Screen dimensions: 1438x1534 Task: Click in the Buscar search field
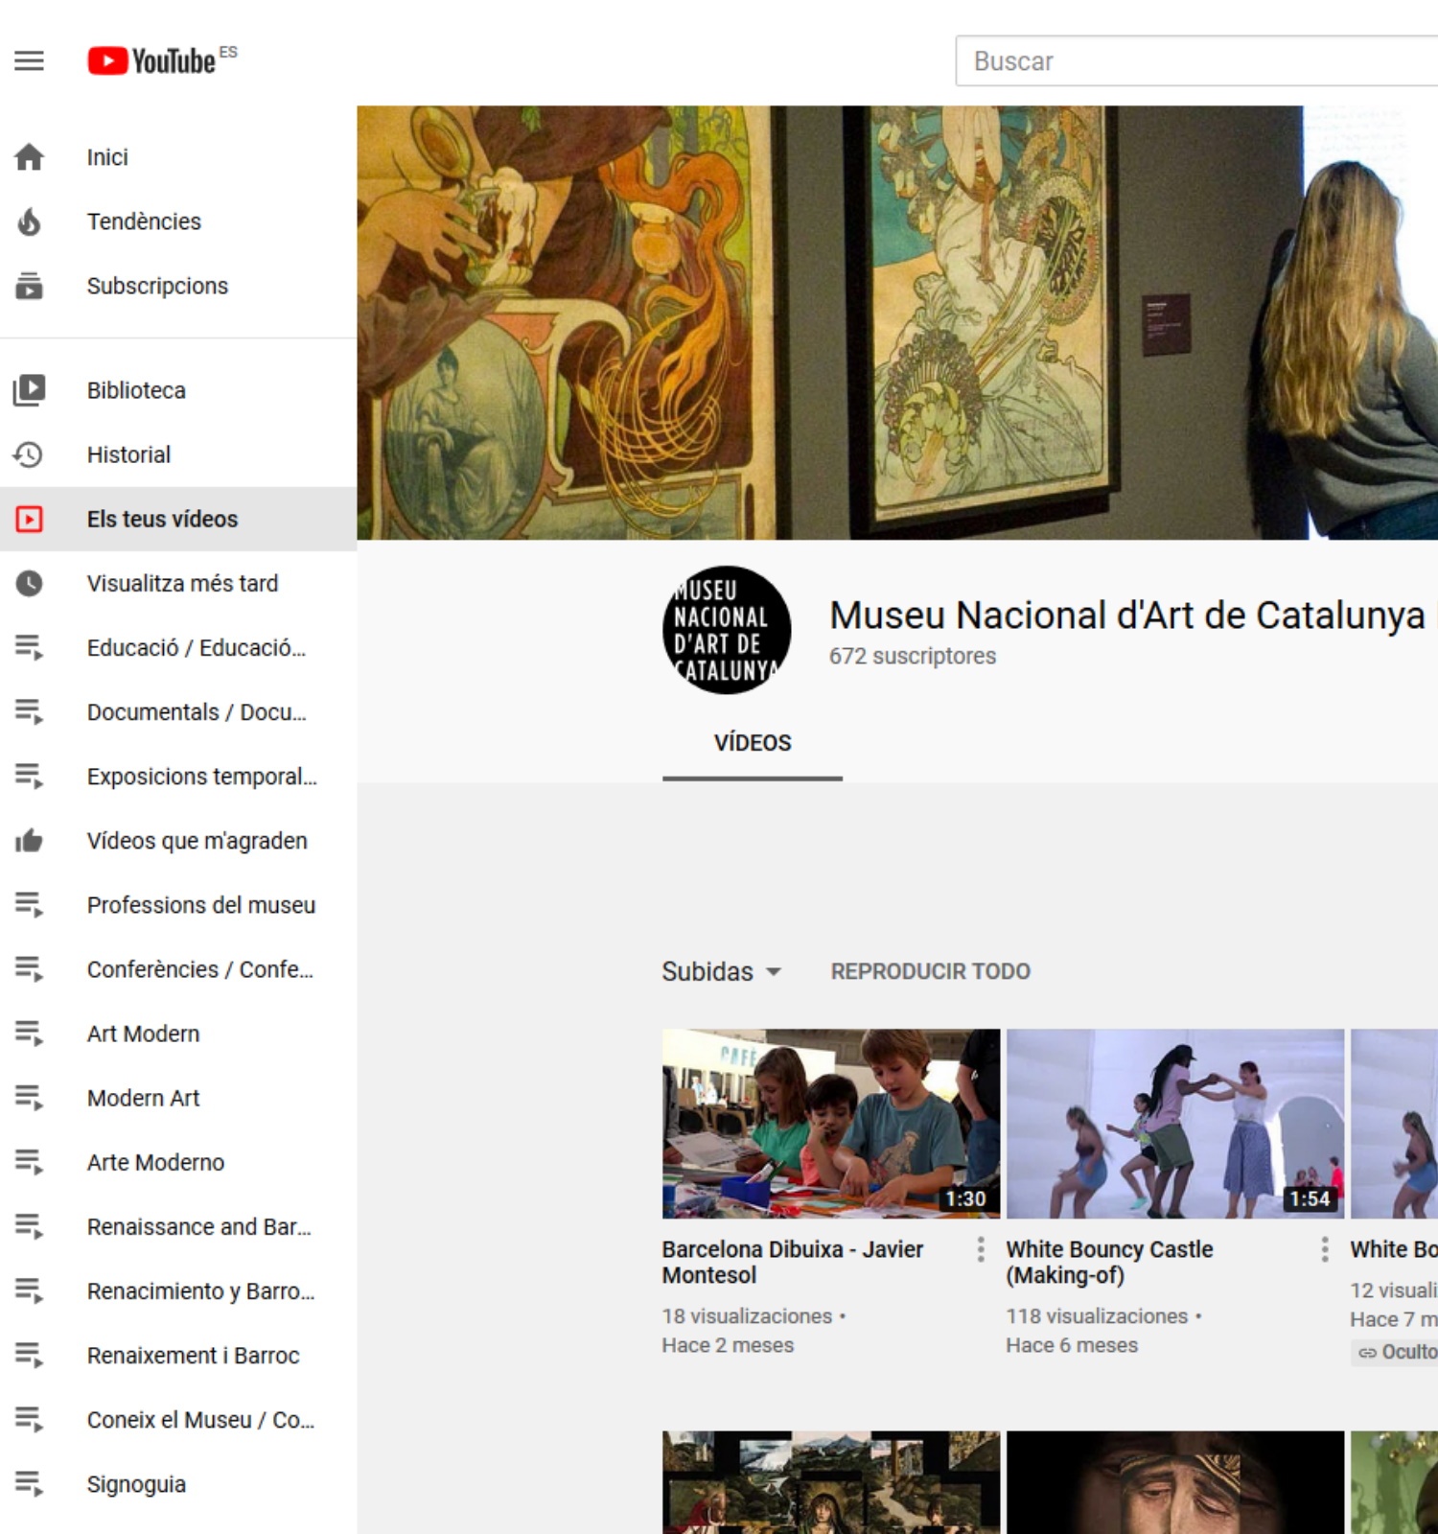[1196, 61]
